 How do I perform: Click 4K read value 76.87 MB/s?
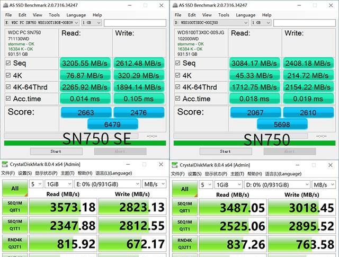point(85,75)
